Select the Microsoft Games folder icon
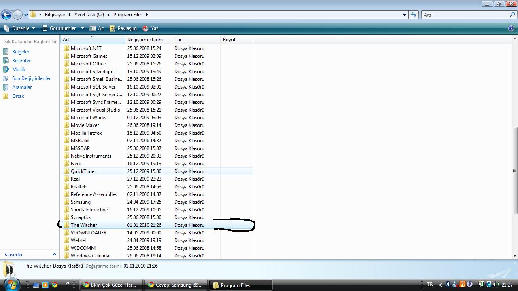Image resolution: width=518 pixels, height=291 pixels. click(67, 56)
